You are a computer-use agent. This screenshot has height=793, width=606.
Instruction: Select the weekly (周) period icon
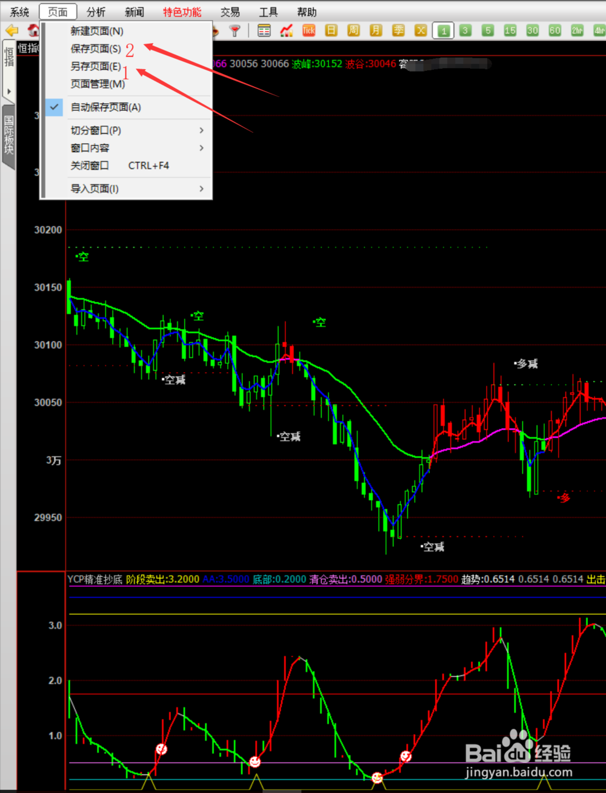click(353, 30)
